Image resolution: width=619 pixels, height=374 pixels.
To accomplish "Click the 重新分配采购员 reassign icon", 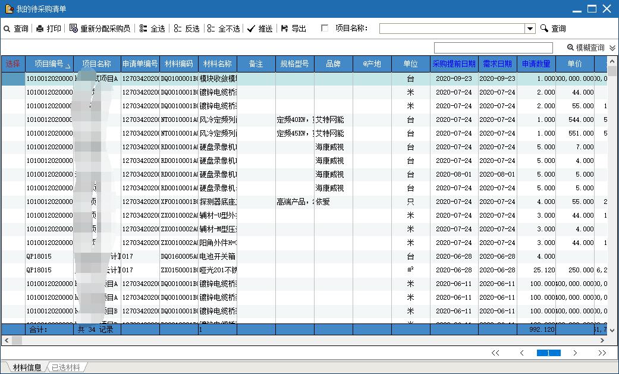I will tap(74, 29).
